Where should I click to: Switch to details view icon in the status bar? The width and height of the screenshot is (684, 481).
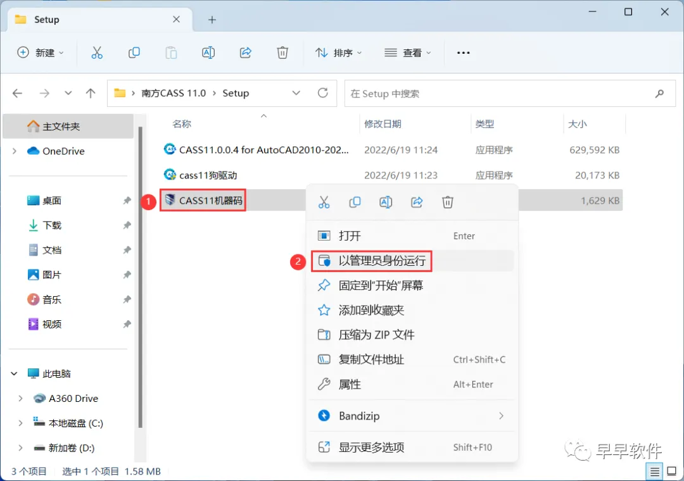pyautogui.click(x=654, y=472)
